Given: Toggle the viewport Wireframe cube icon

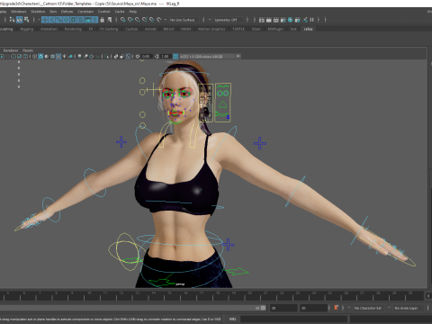Looking at the screenshot, I should click(x=35, y=57).
